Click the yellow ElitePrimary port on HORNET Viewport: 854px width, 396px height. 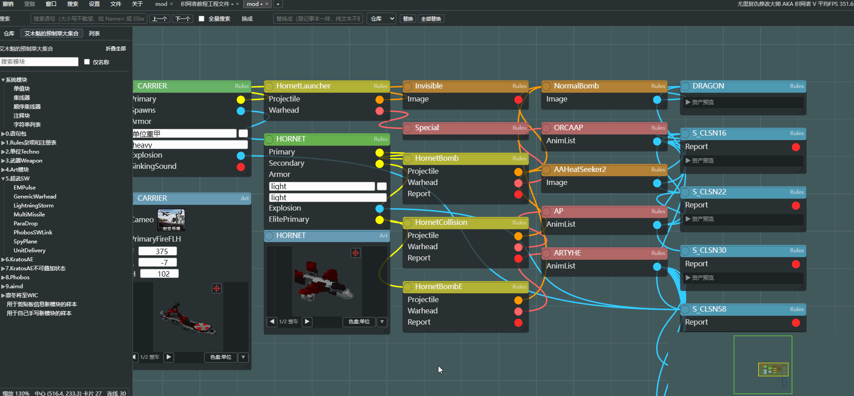[x=380, y=220]
